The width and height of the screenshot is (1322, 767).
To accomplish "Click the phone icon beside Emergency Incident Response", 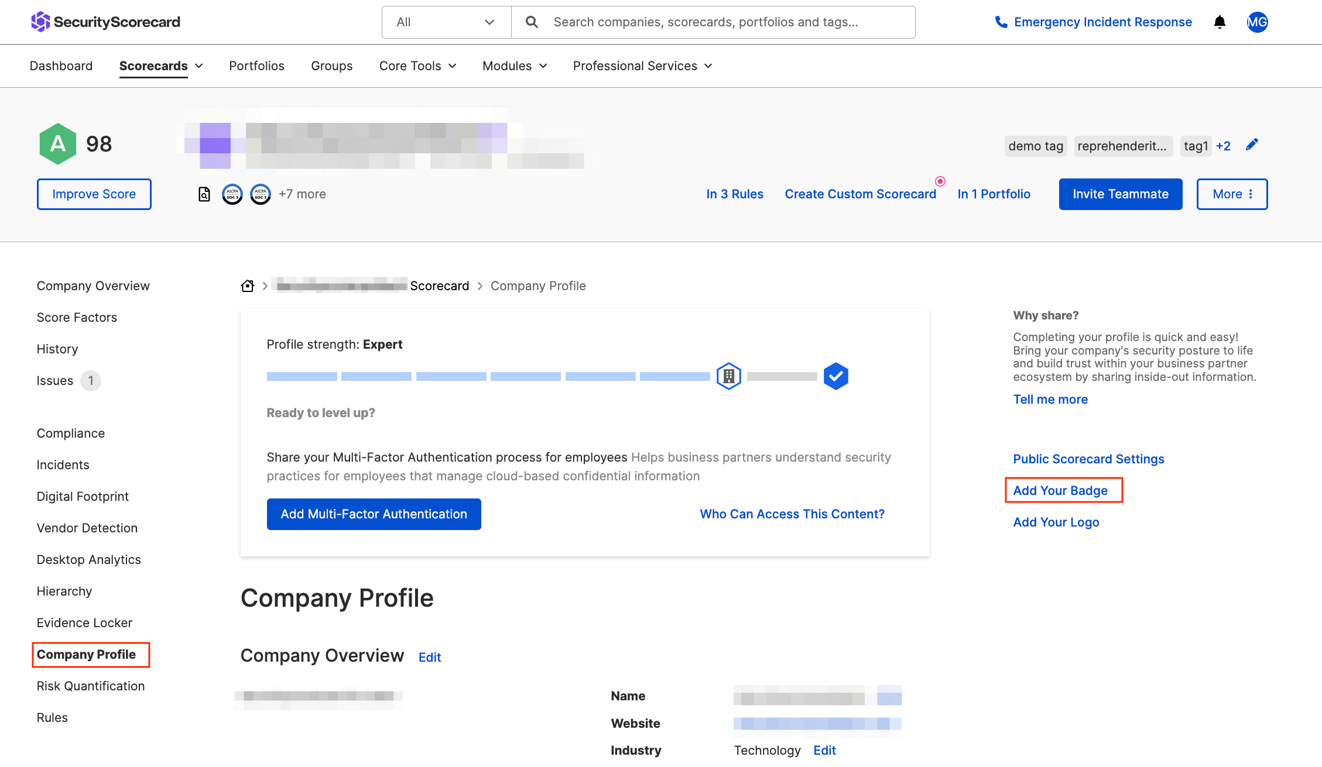I will 1001,22.
